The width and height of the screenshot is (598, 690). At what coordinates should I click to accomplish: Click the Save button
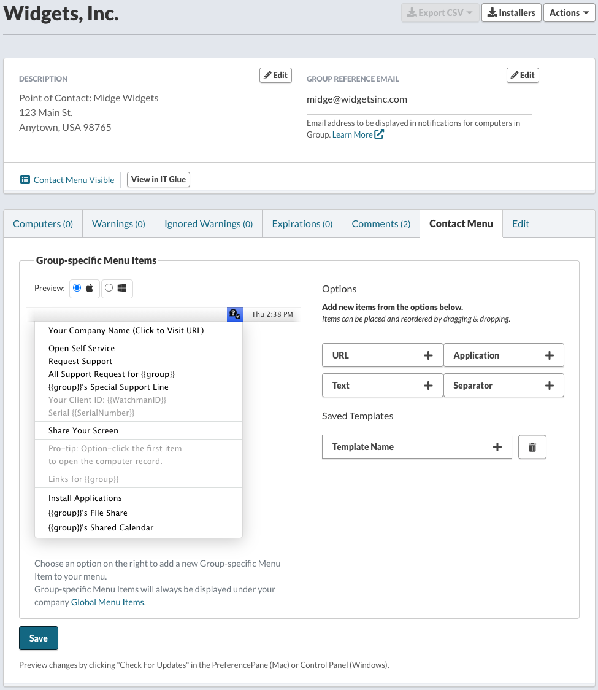click(x=39, y=638)
